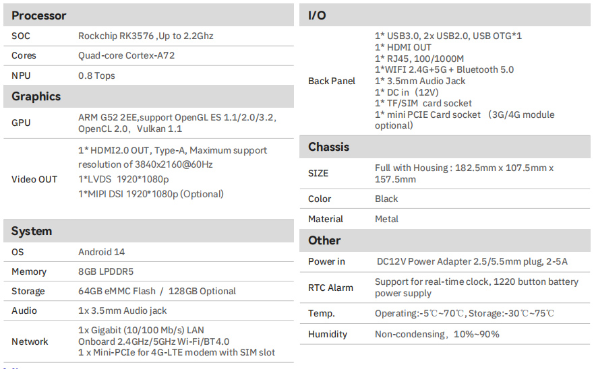The image size is (594, 369).
Task: Click the NPU 0.8 Tops value
Action: tap(96, 75)
